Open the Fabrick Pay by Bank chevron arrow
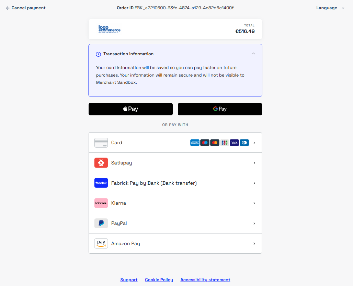353x286 pixels. click(x=254, y=183)
